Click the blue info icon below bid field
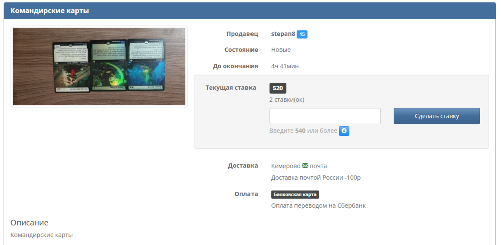Viewport: 501px width, 245px height. coord(344,131)
